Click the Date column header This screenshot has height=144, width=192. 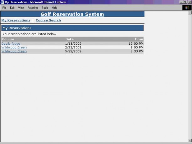click(69, 39)
